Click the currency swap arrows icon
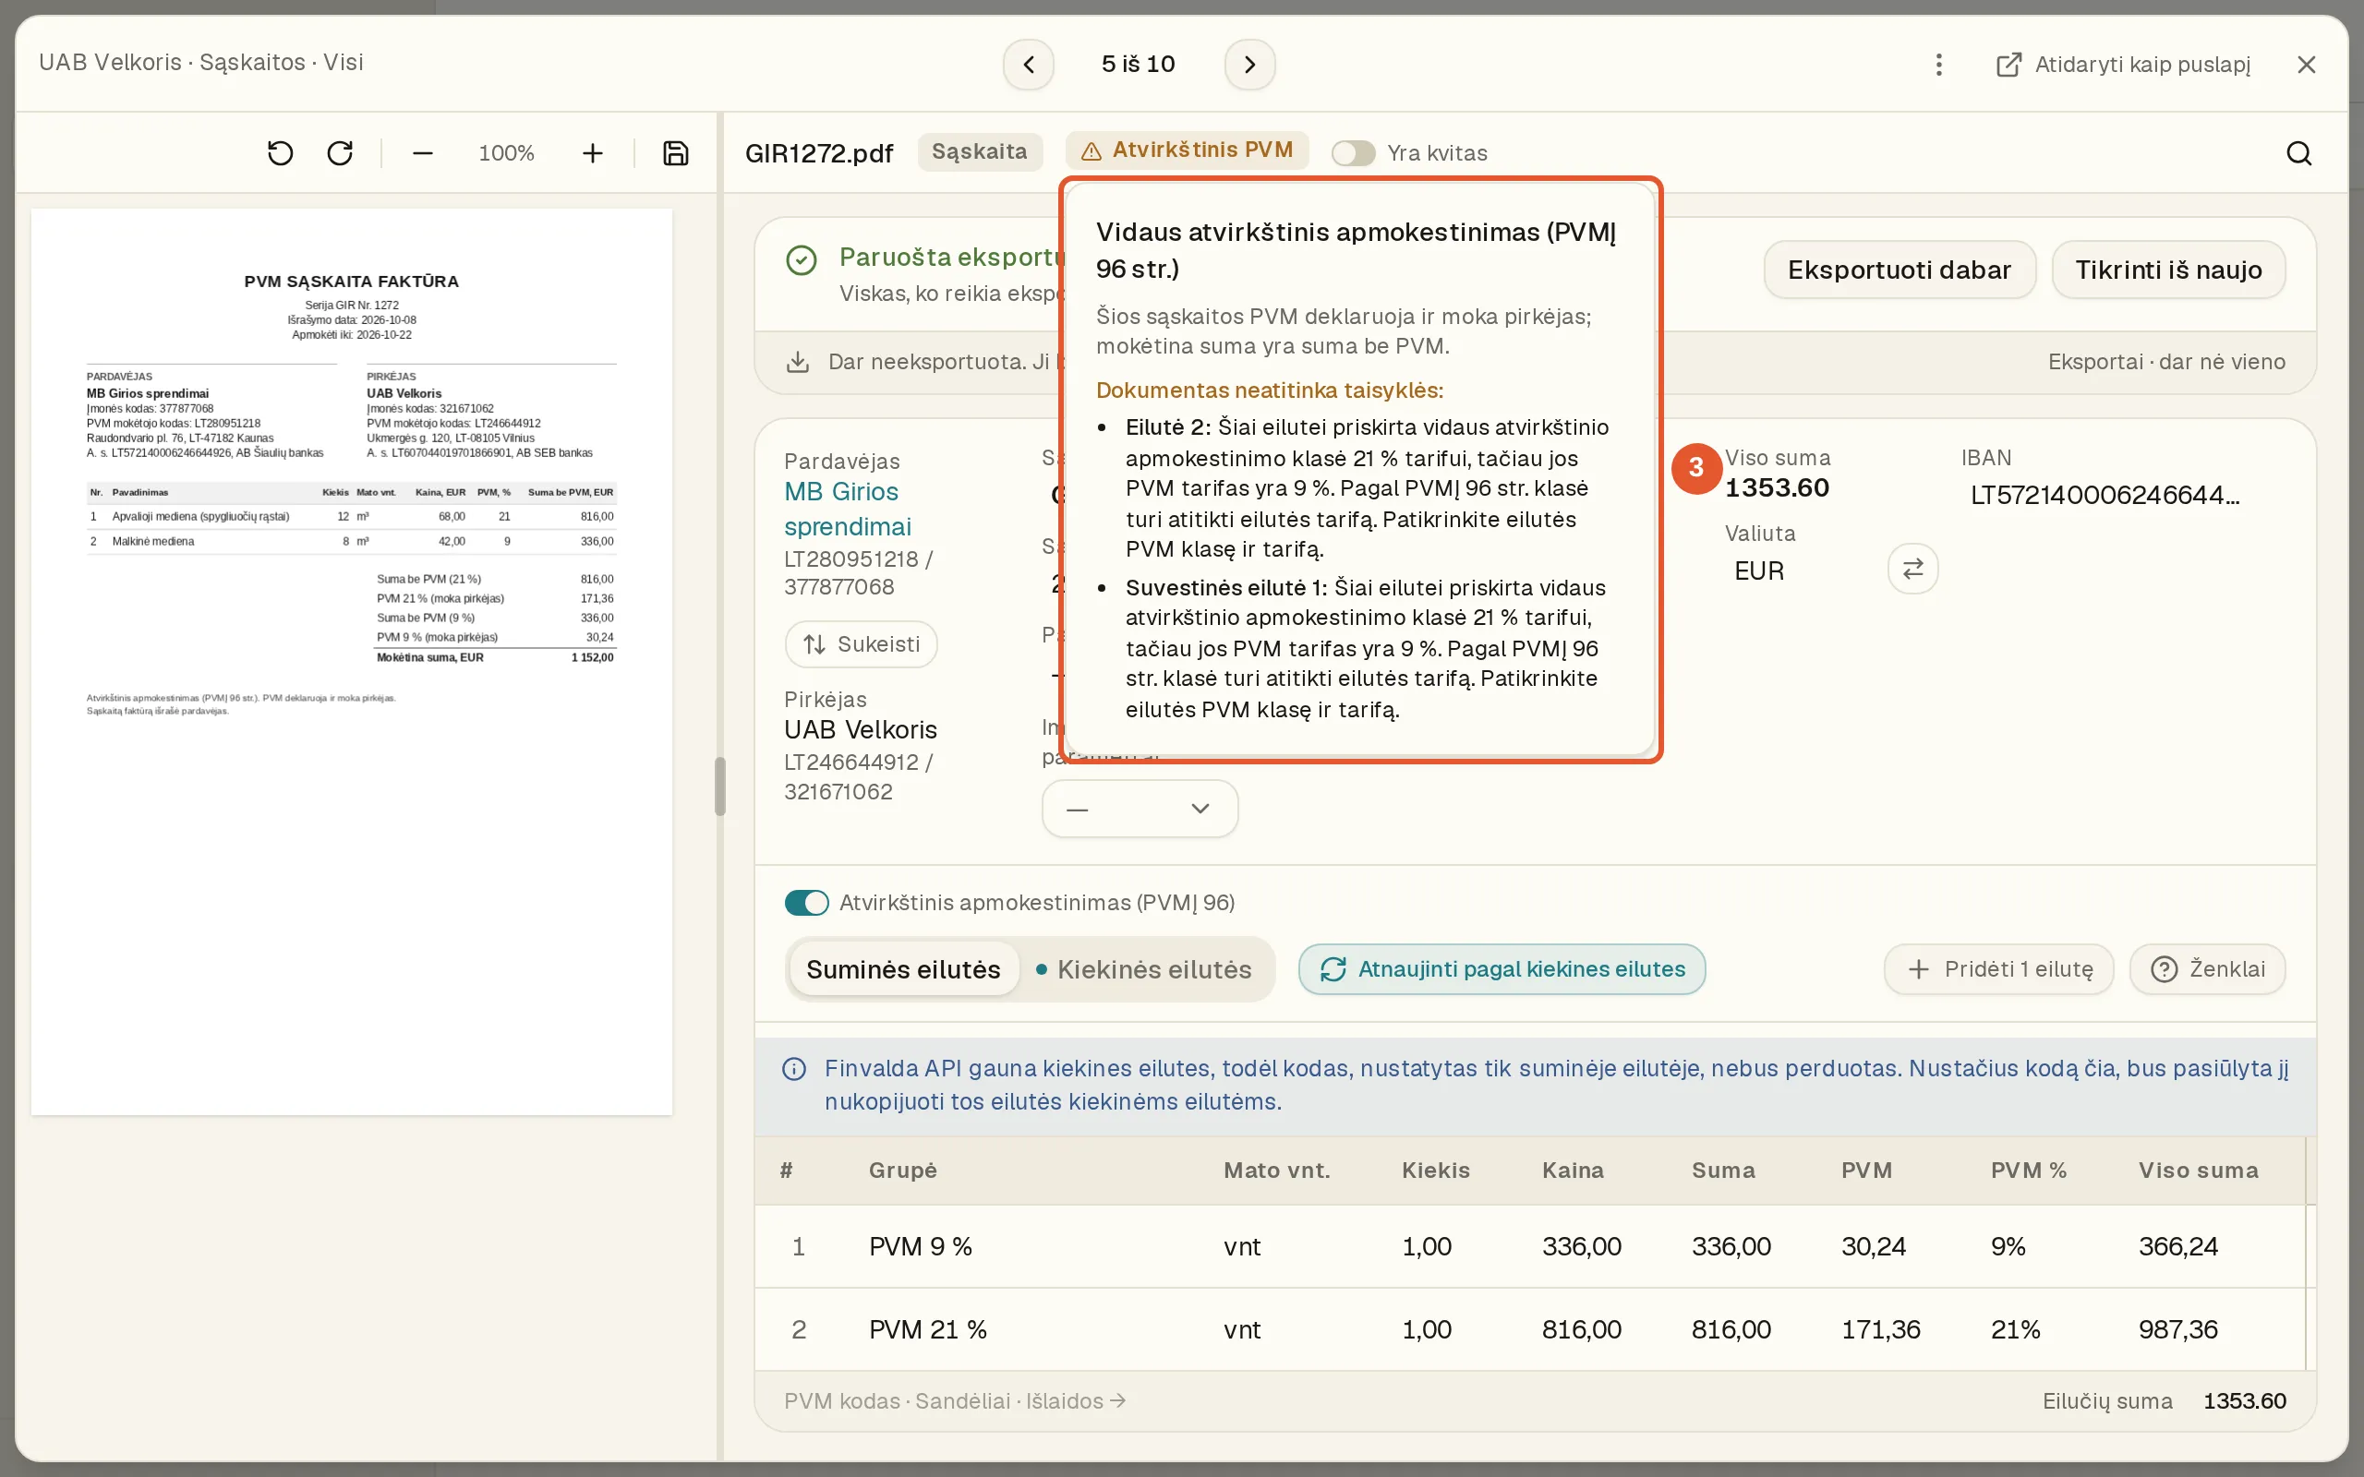Screen dimensions: 2364x1477 point(1912,569)
